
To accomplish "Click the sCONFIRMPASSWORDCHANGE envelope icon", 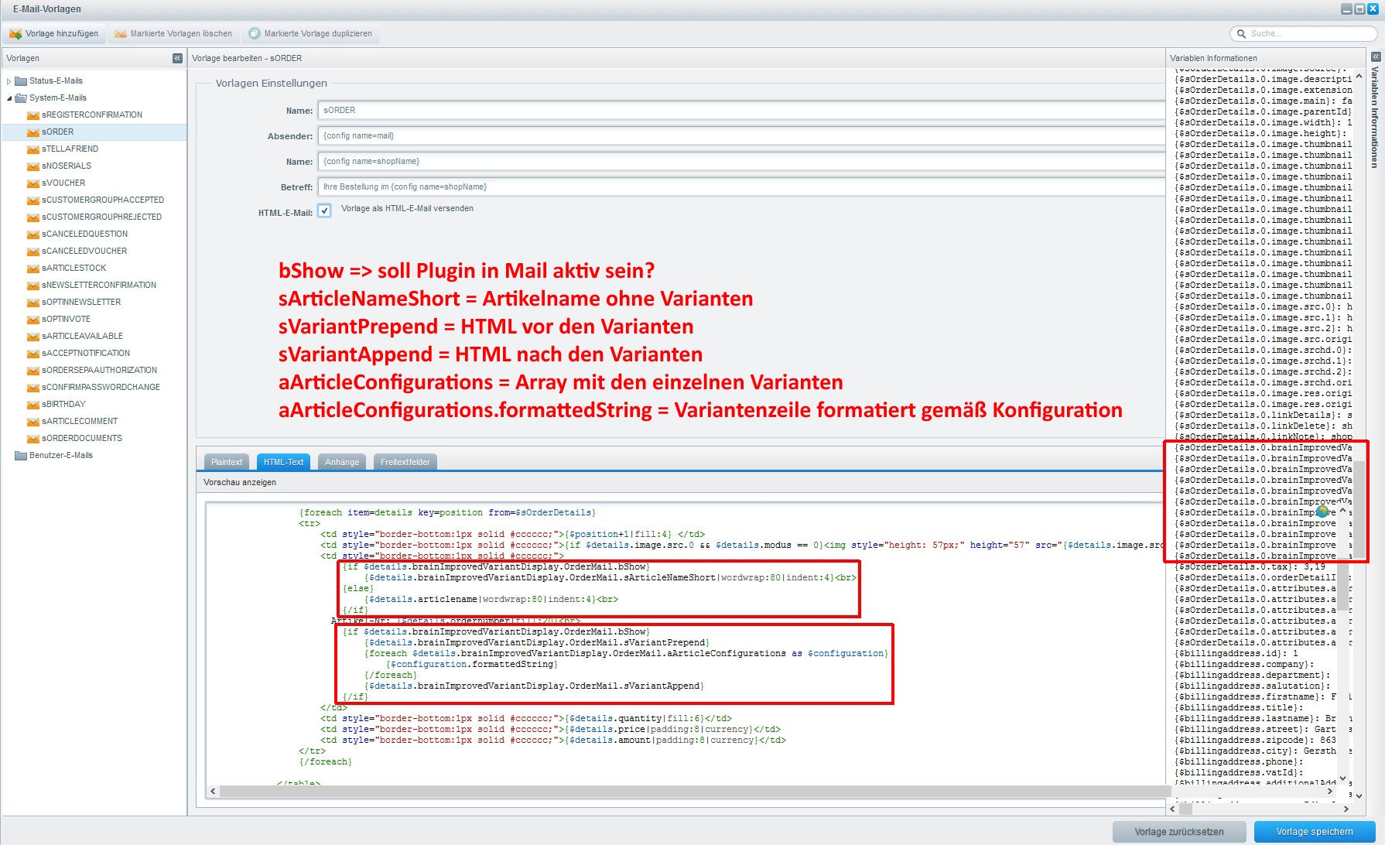I will pyautogui.click(x=32, y=387).
